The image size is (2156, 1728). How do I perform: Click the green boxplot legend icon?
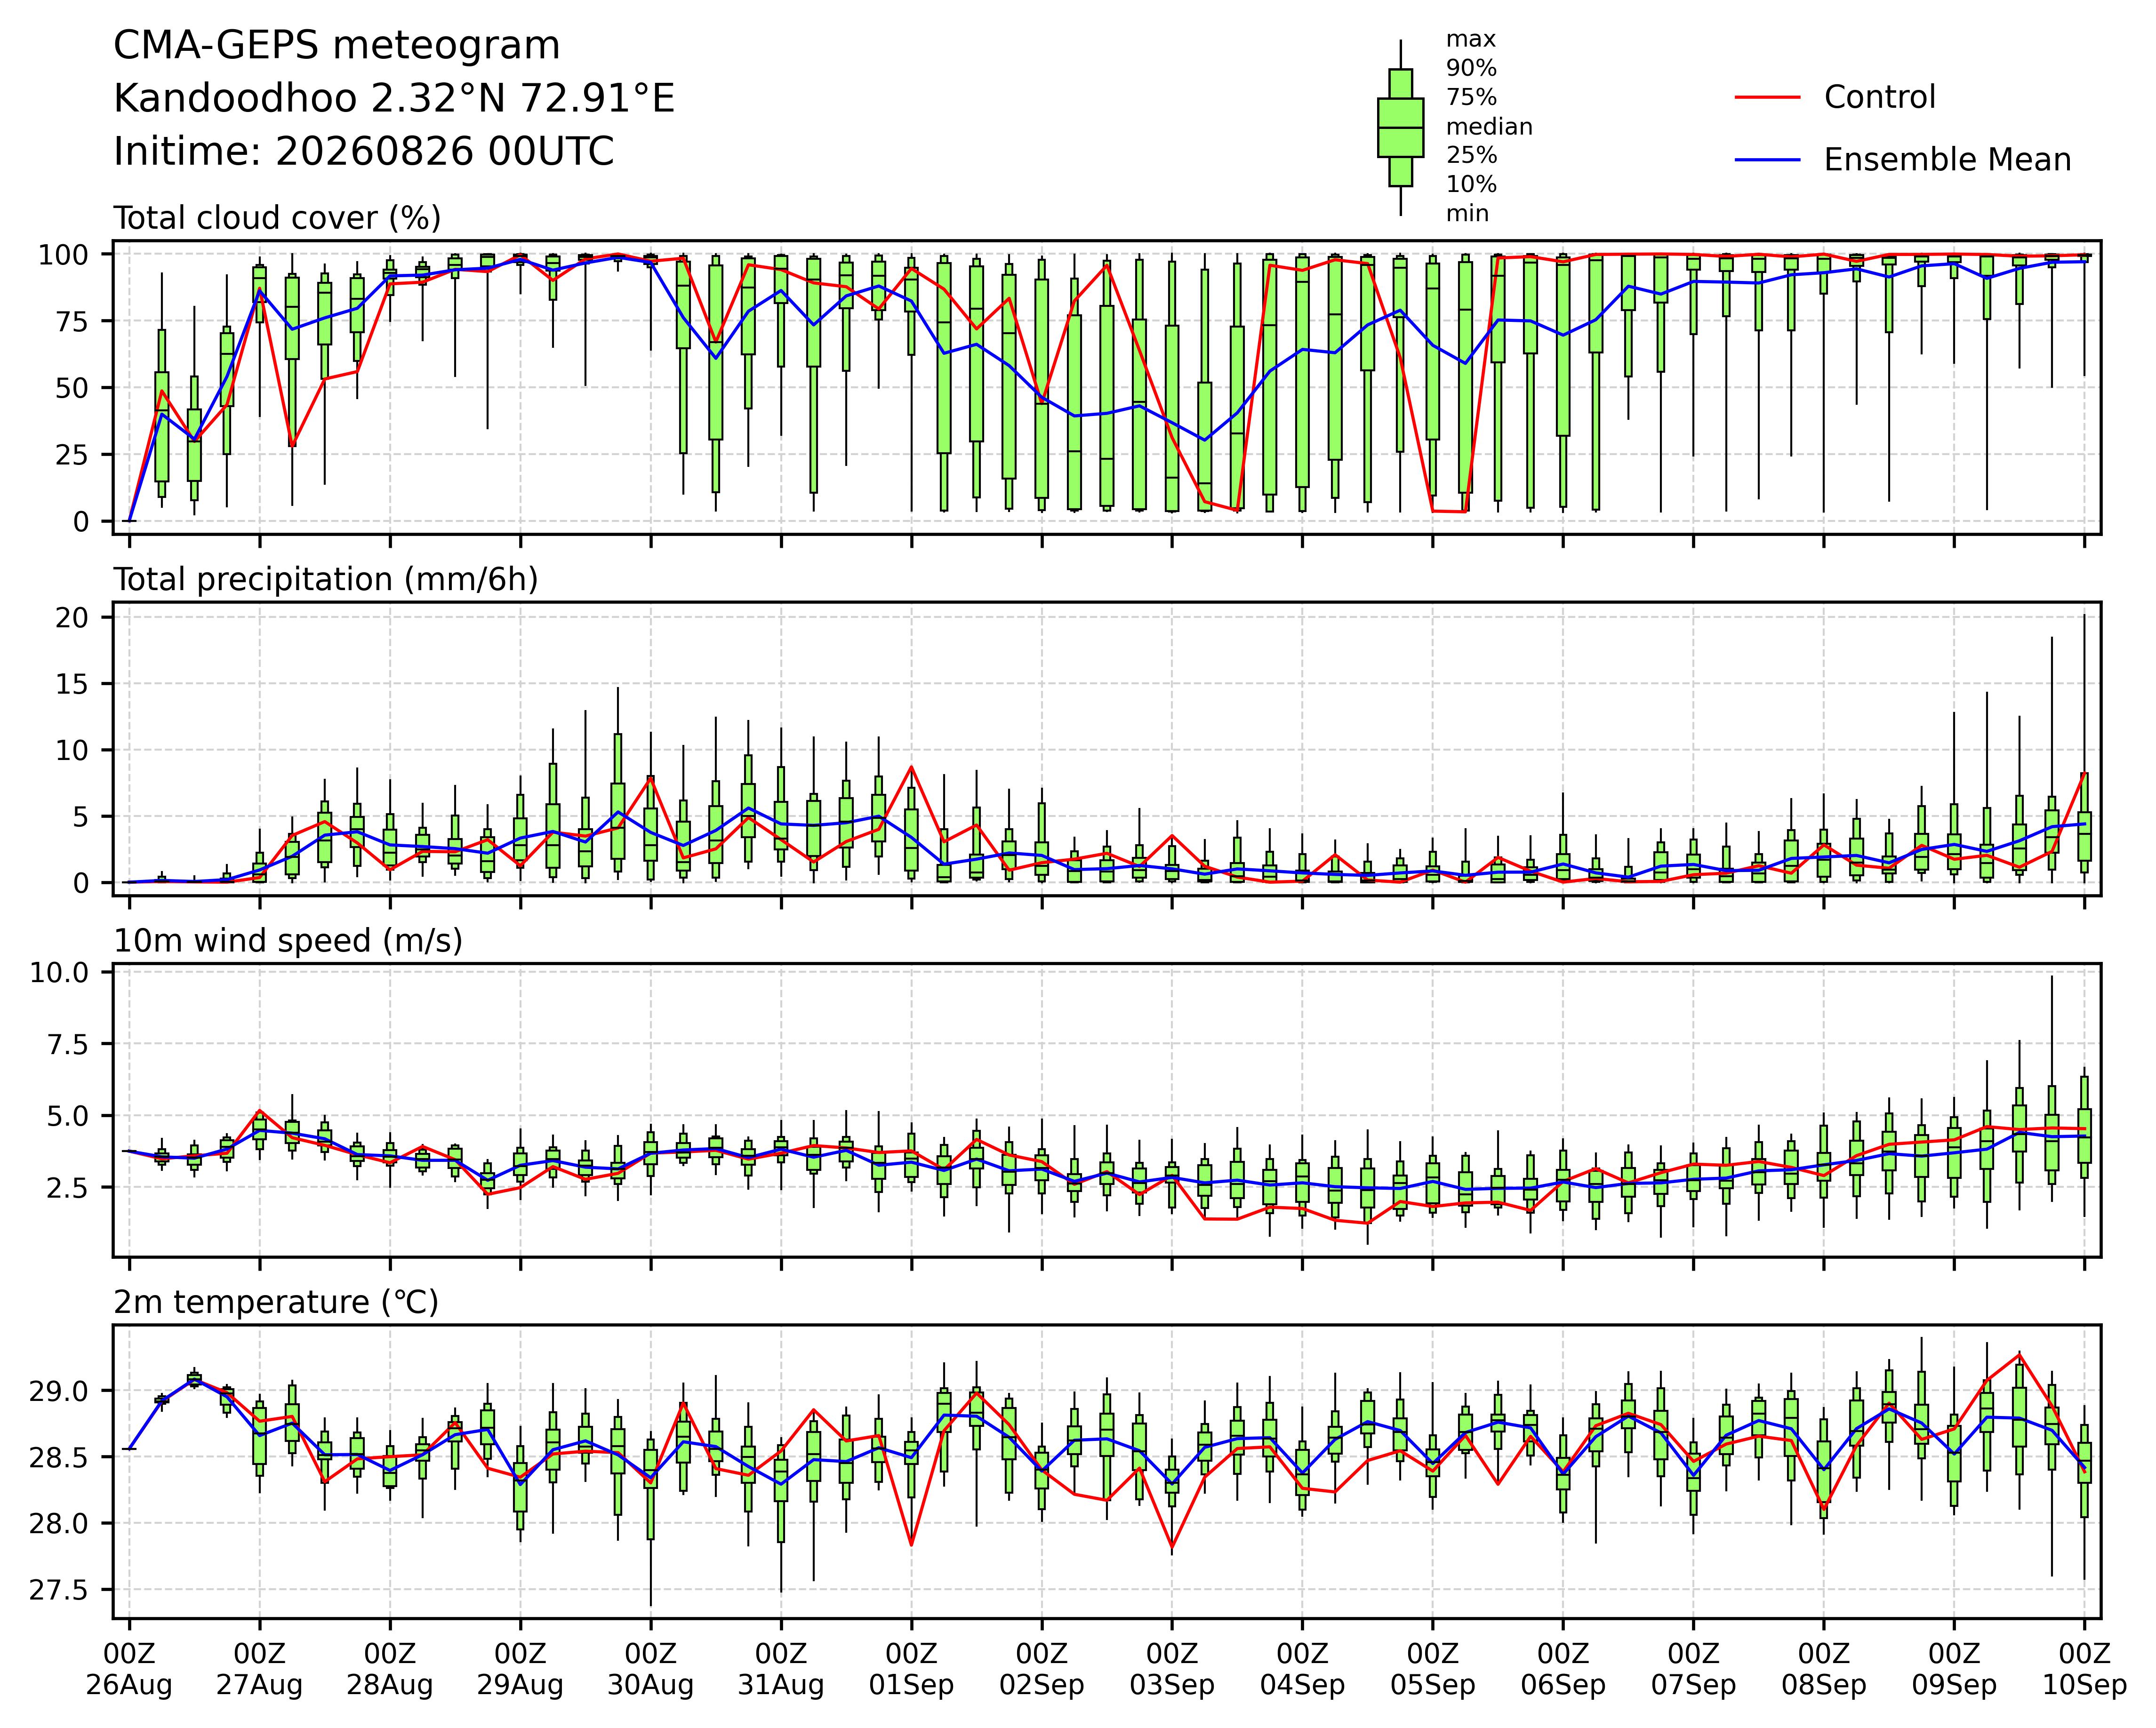(1400, 128)
